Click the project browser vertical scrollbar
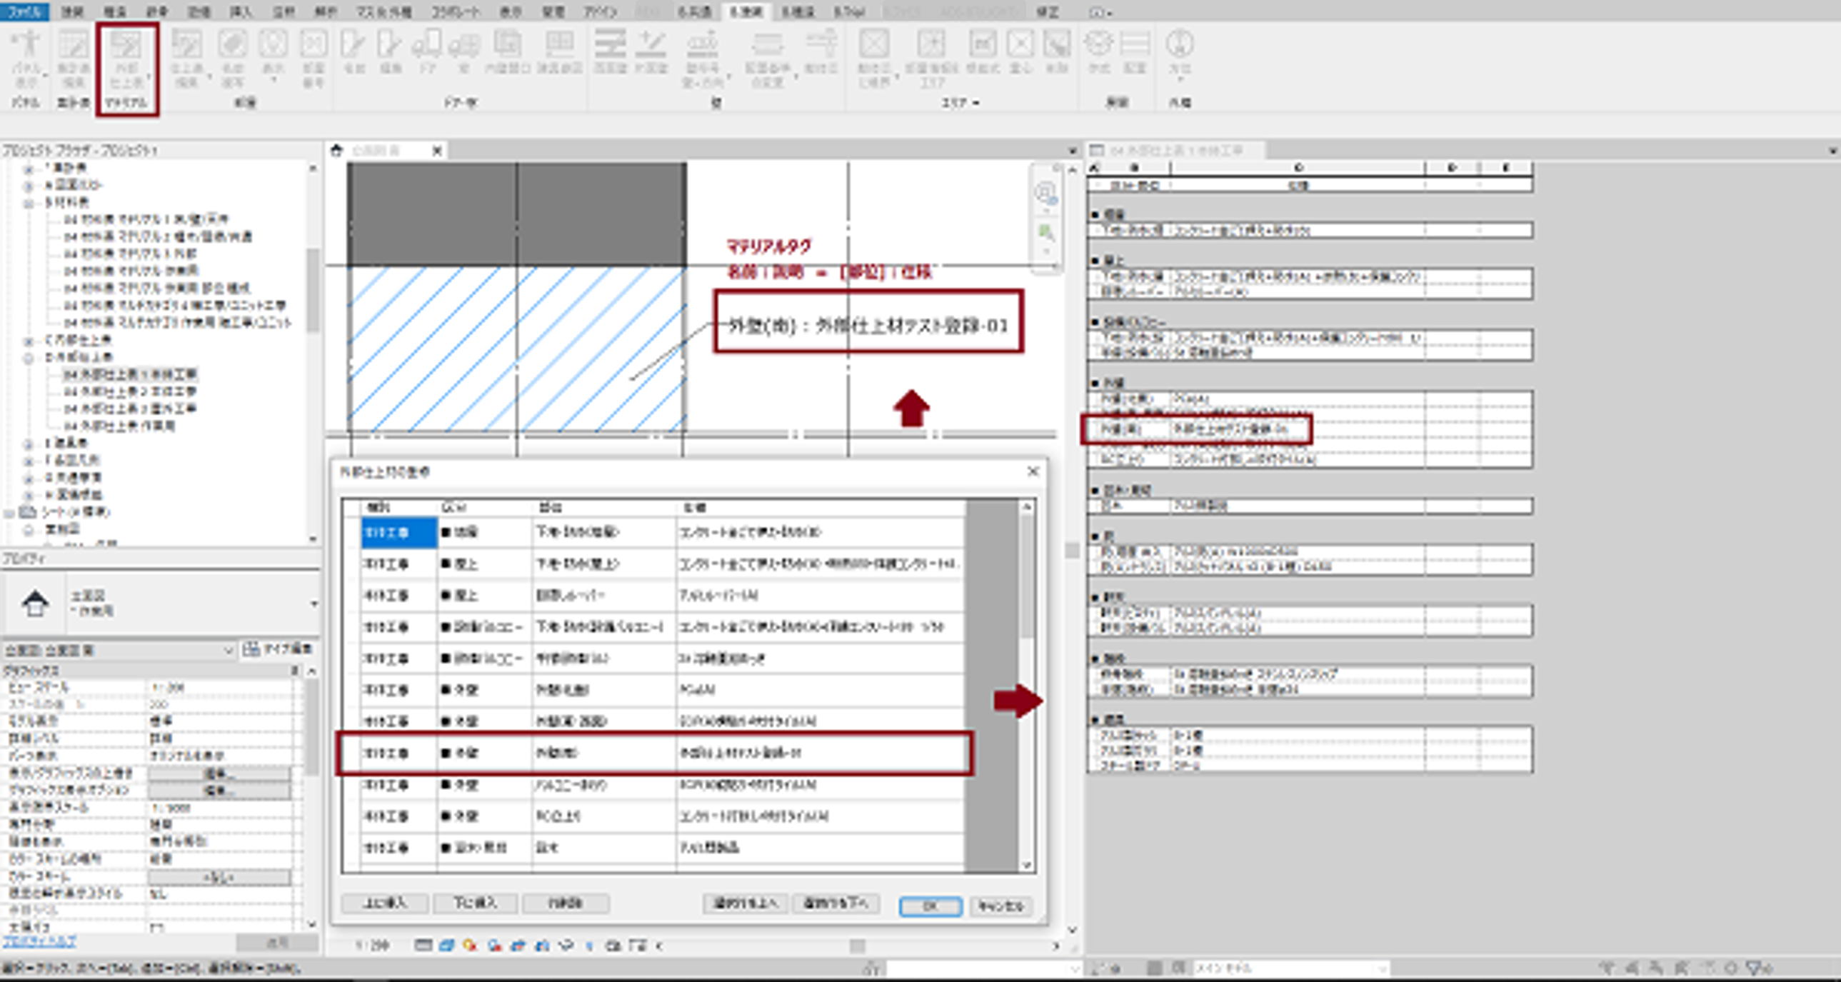The height and width of the screenshot is (982, 1841). pyautogui.click(x=312, y=291)
